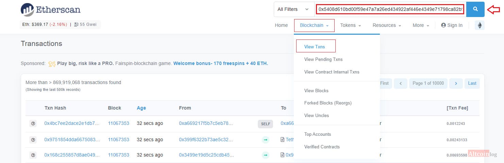Select View Uncles menu entry
The height and width of the screenshot is (163, 504).
317,115
